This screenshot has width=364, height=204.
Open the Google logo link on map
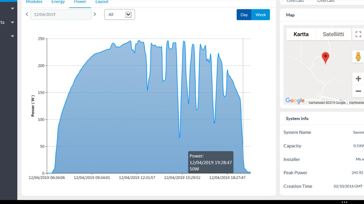coord(295,100)
